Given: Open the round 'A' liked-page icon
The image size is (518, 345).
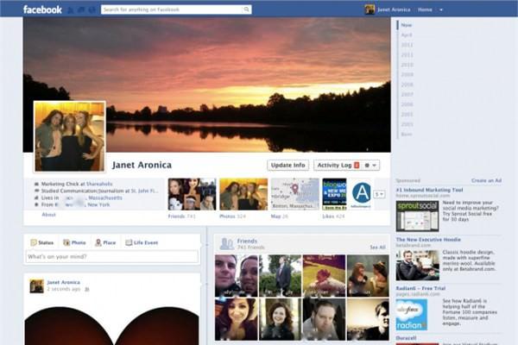Looking at the screenshot, I should 362,194.
